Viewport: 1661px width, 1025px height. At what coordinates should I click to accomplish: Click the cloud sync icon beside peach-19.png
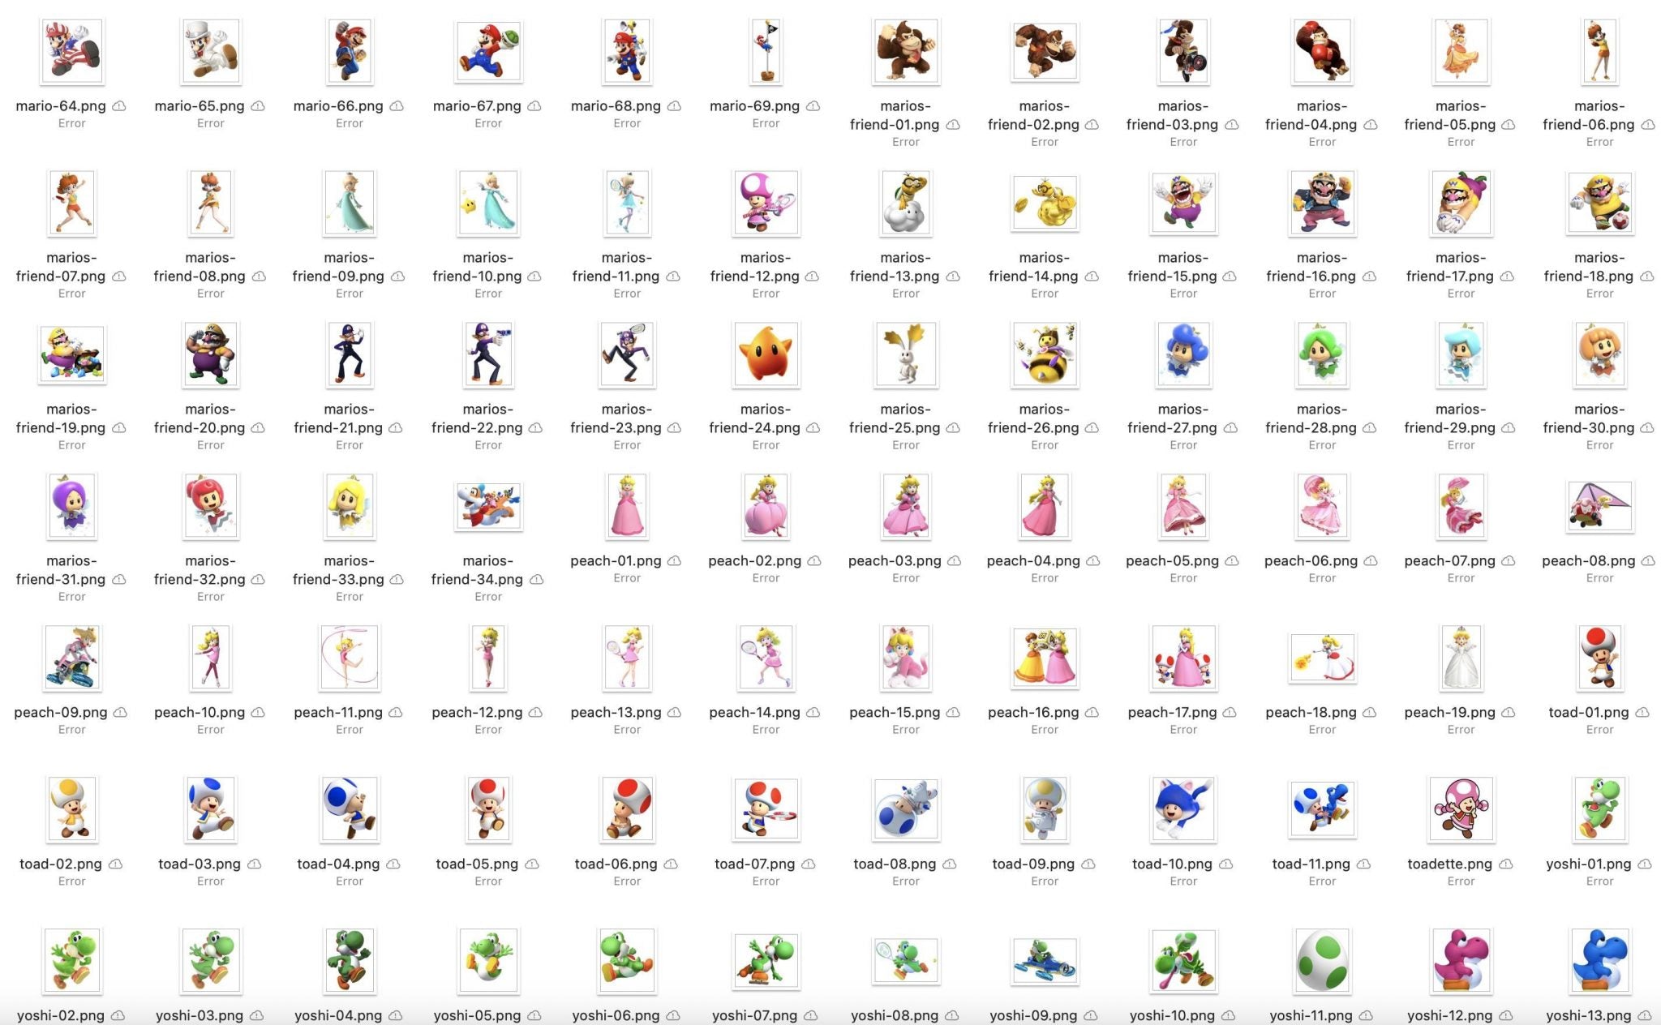[x=1509, y=712]
